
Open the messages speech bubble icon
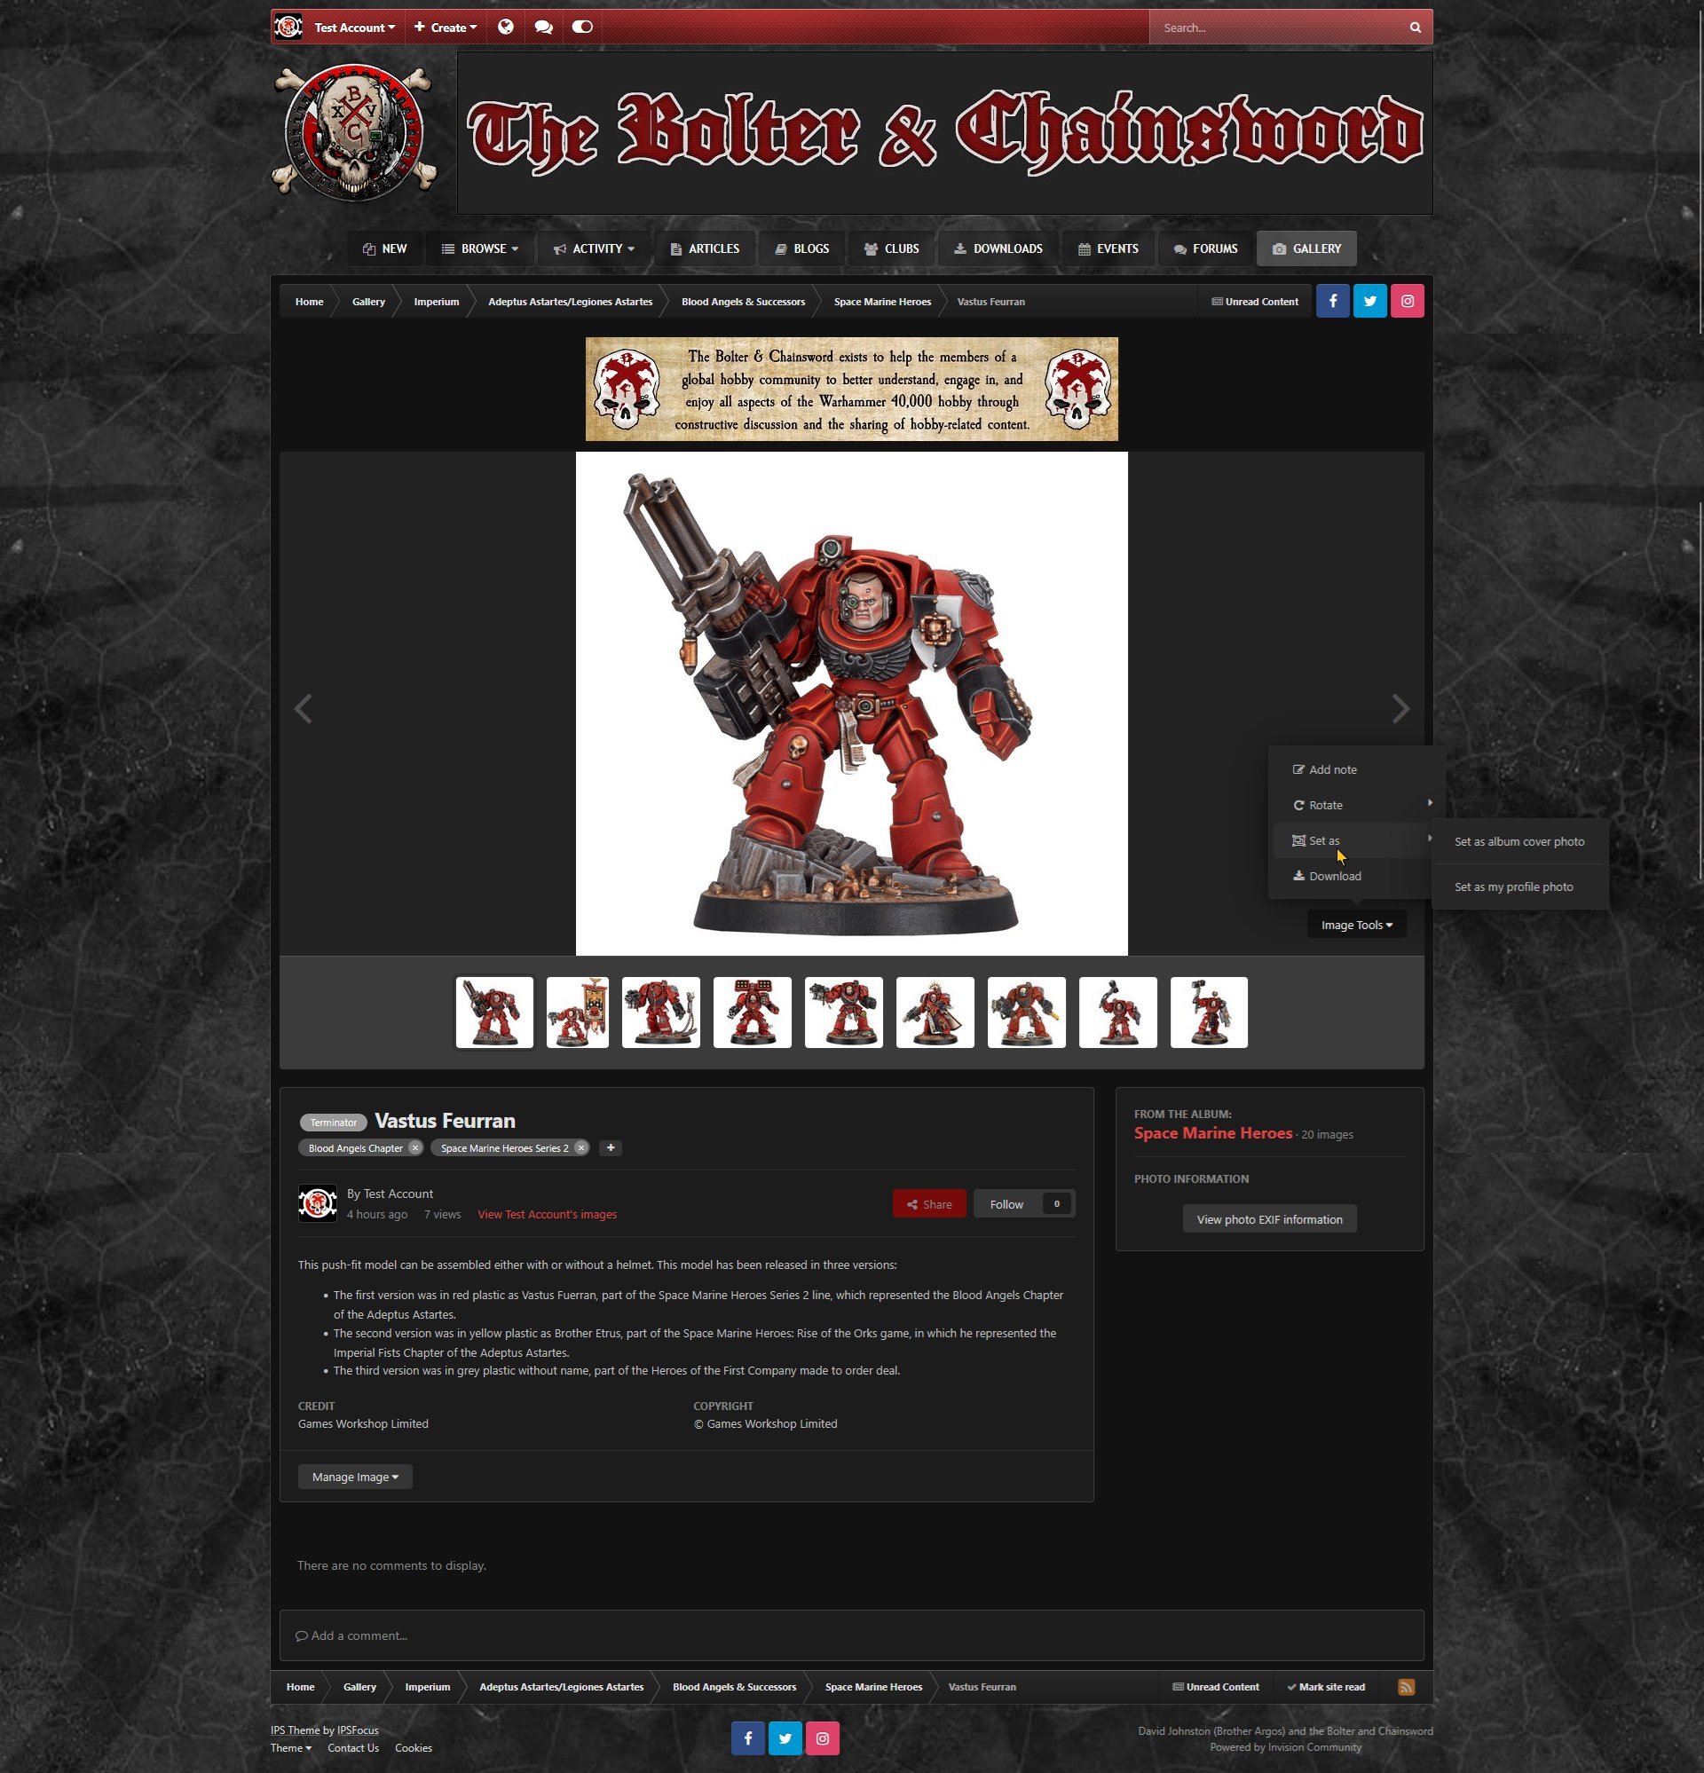543,28
